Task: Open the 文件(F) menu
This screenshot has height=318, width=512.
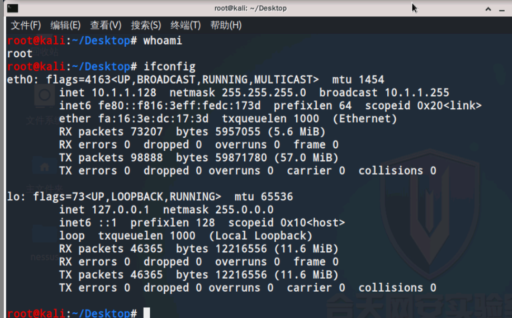Action: [26, 25]
